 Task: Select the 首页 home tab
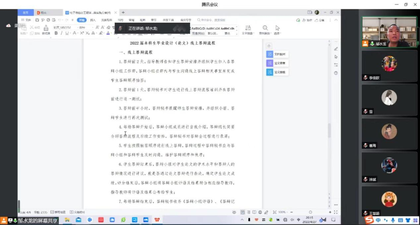pos(26,13)
